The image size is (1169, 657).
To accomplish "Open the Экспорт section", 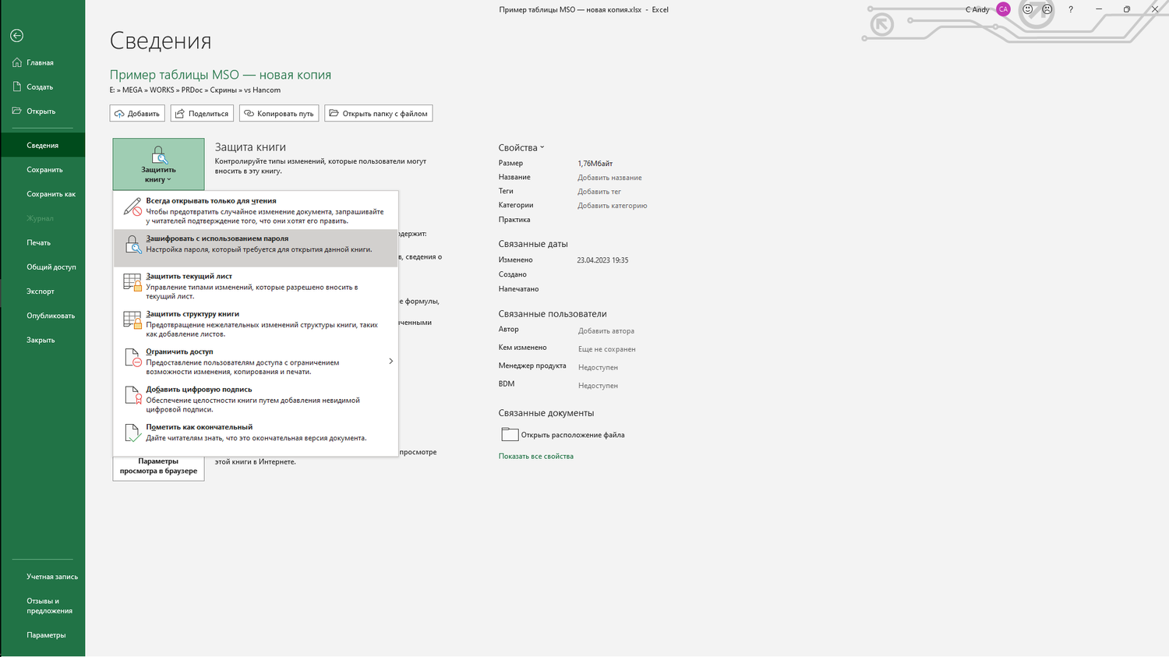I will [43, 291].
